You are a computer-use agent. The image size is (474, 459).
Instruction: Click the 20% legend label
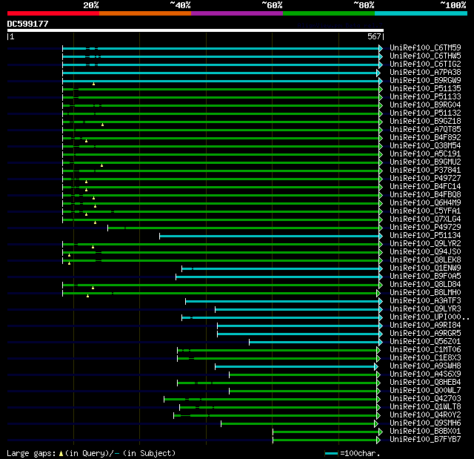91,5
